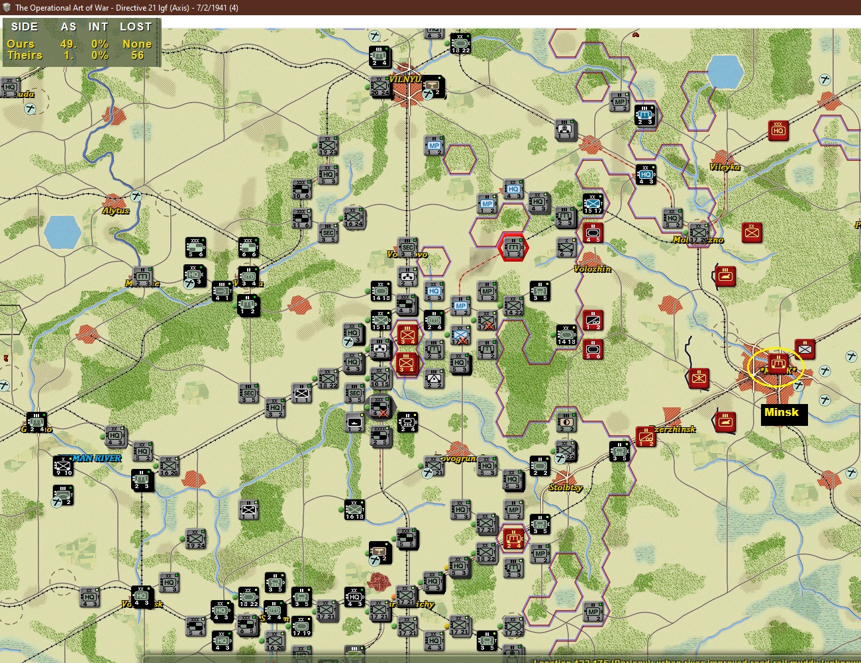Select the red Soviet armor unit 4 5
861x663 pixels.
click(593, 232)
